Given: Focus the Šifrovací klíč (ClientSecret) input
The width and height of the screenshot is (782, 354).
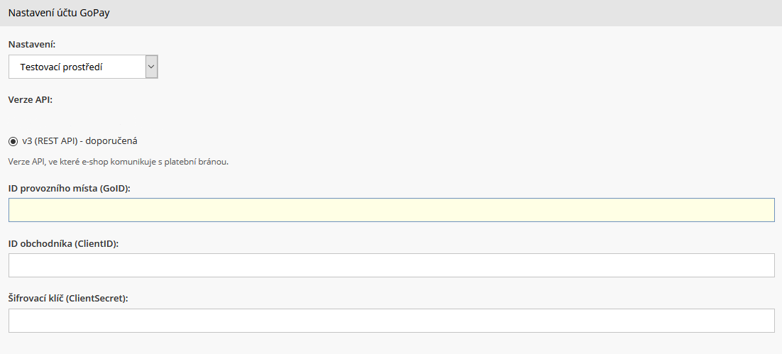Looking at the screenshot, I should click(x=391, y=321).
